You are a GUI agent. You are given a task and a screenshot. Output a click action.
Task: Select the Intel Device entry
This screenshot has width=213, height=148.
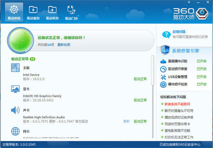tap(31, 75)
